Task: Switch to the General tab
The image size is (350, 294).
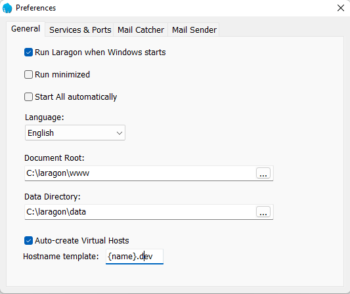Action: coord(26,29)
